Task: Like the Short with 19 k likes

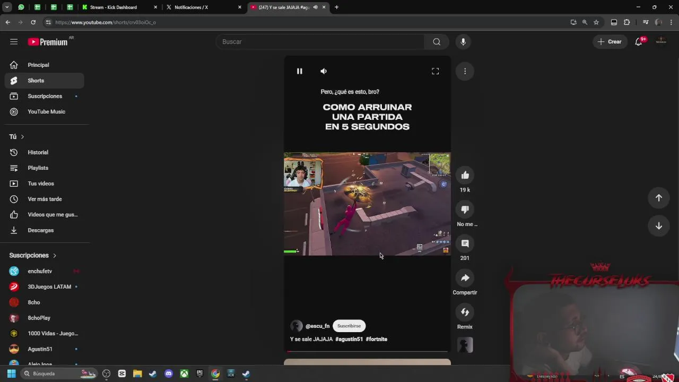Action: tap(465, 175)
